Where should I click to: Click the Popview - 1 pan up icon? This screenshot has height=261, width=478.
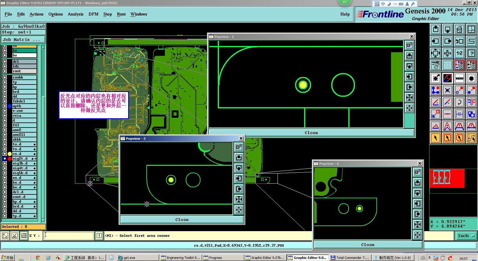410,56
